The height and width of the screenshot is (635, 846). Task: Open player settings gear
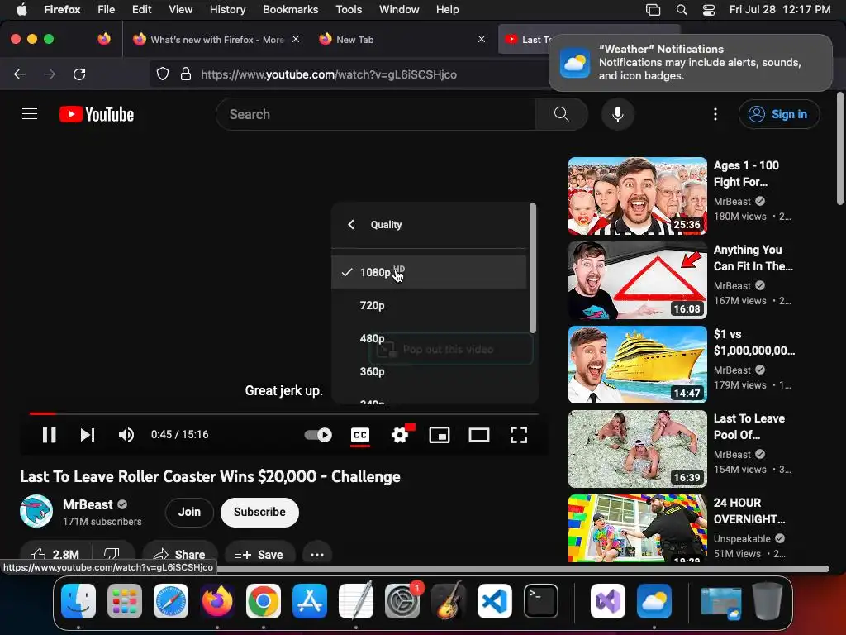point(400,435)
